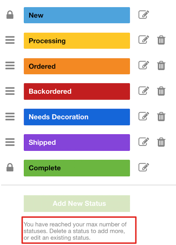Screen dimensions: 176x245
Task: Edit the Complete status
Action: [x=143, y=167]
